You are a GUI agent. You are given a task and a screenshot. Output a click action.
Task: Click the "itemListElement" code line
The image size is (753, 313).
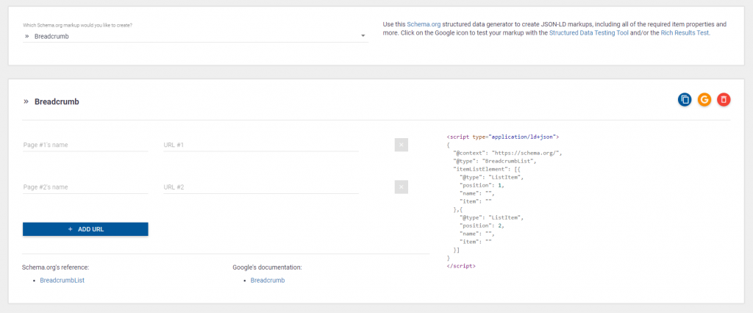(x=485, y=169)
